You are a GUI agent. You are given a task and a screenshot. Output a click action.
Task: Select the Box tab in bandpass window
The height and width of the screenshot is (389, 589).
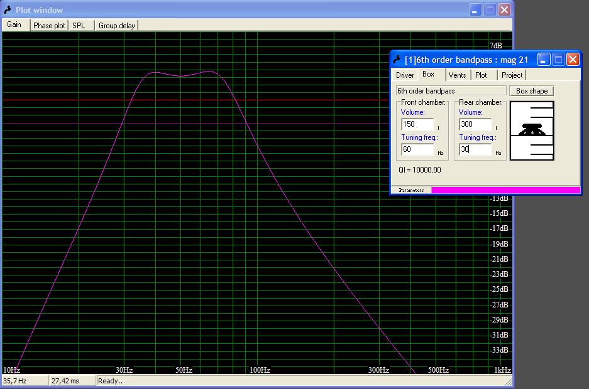click(428, 74)
